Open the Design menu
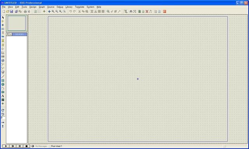This screenshot has height=149, width=249. pyautogui.click(x=33, y=7)
